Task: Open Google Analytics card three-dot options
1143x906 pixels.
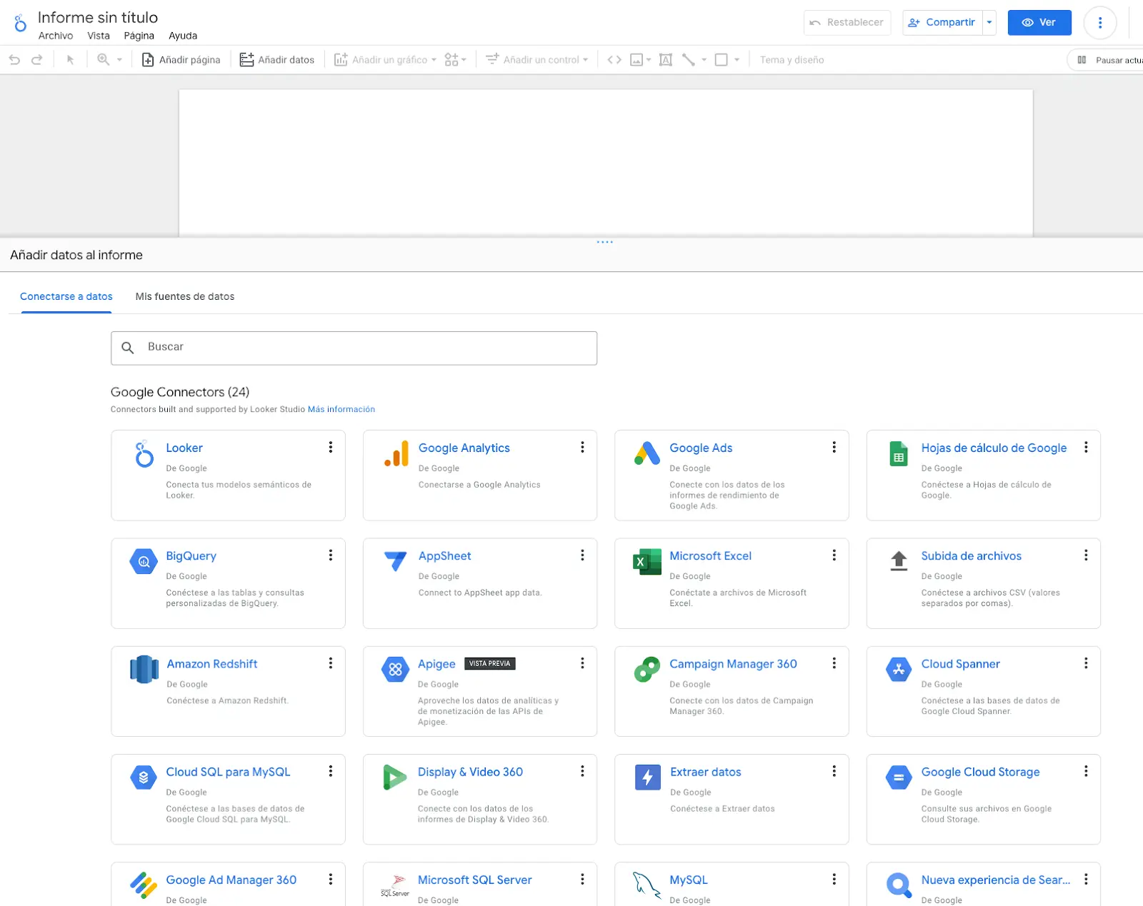Action: pyautogui.click(x=582, y=447)
